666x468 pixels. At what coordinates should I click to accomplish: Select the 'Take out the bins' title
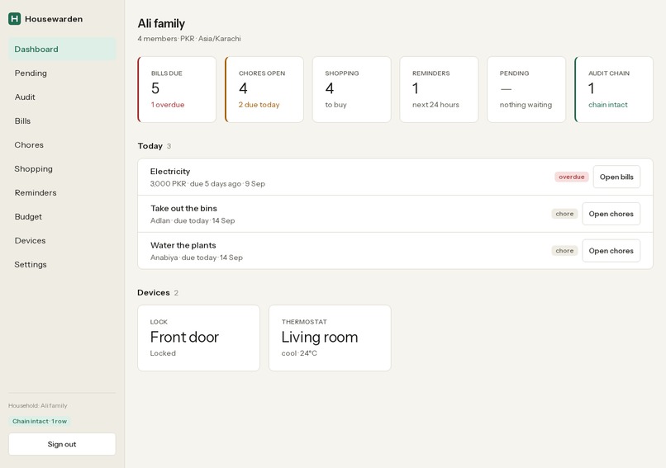[x=184, y=208]
